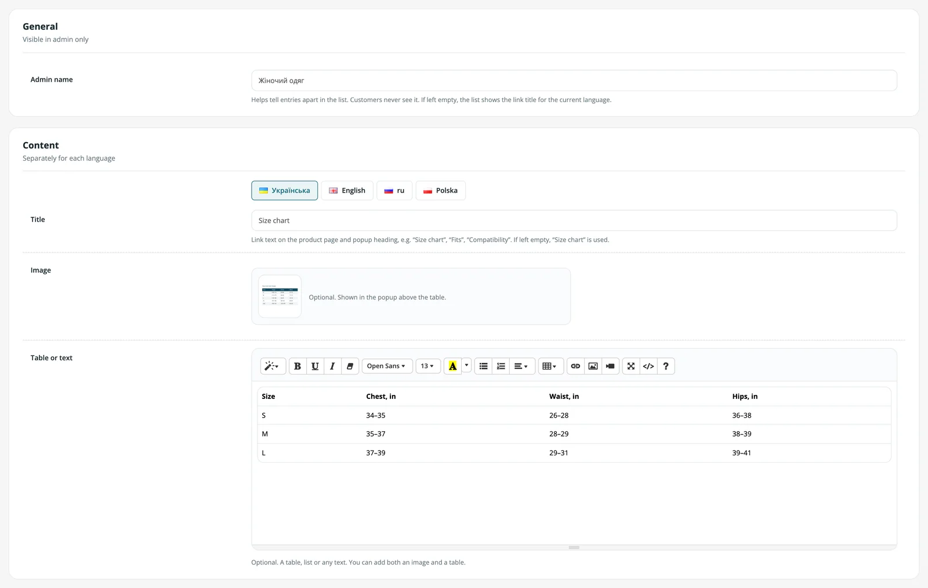Screen dimensions: 928x588
Task: Click the '26–28' waist cell
Action: [x=637, y=415]
